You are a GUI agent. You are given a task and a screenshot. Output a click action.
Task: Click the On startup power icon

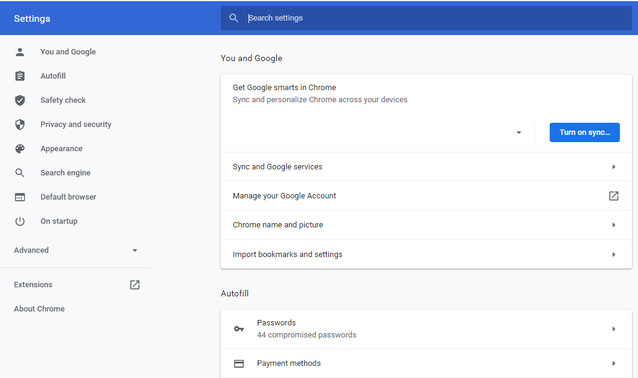tap(20, 221)
